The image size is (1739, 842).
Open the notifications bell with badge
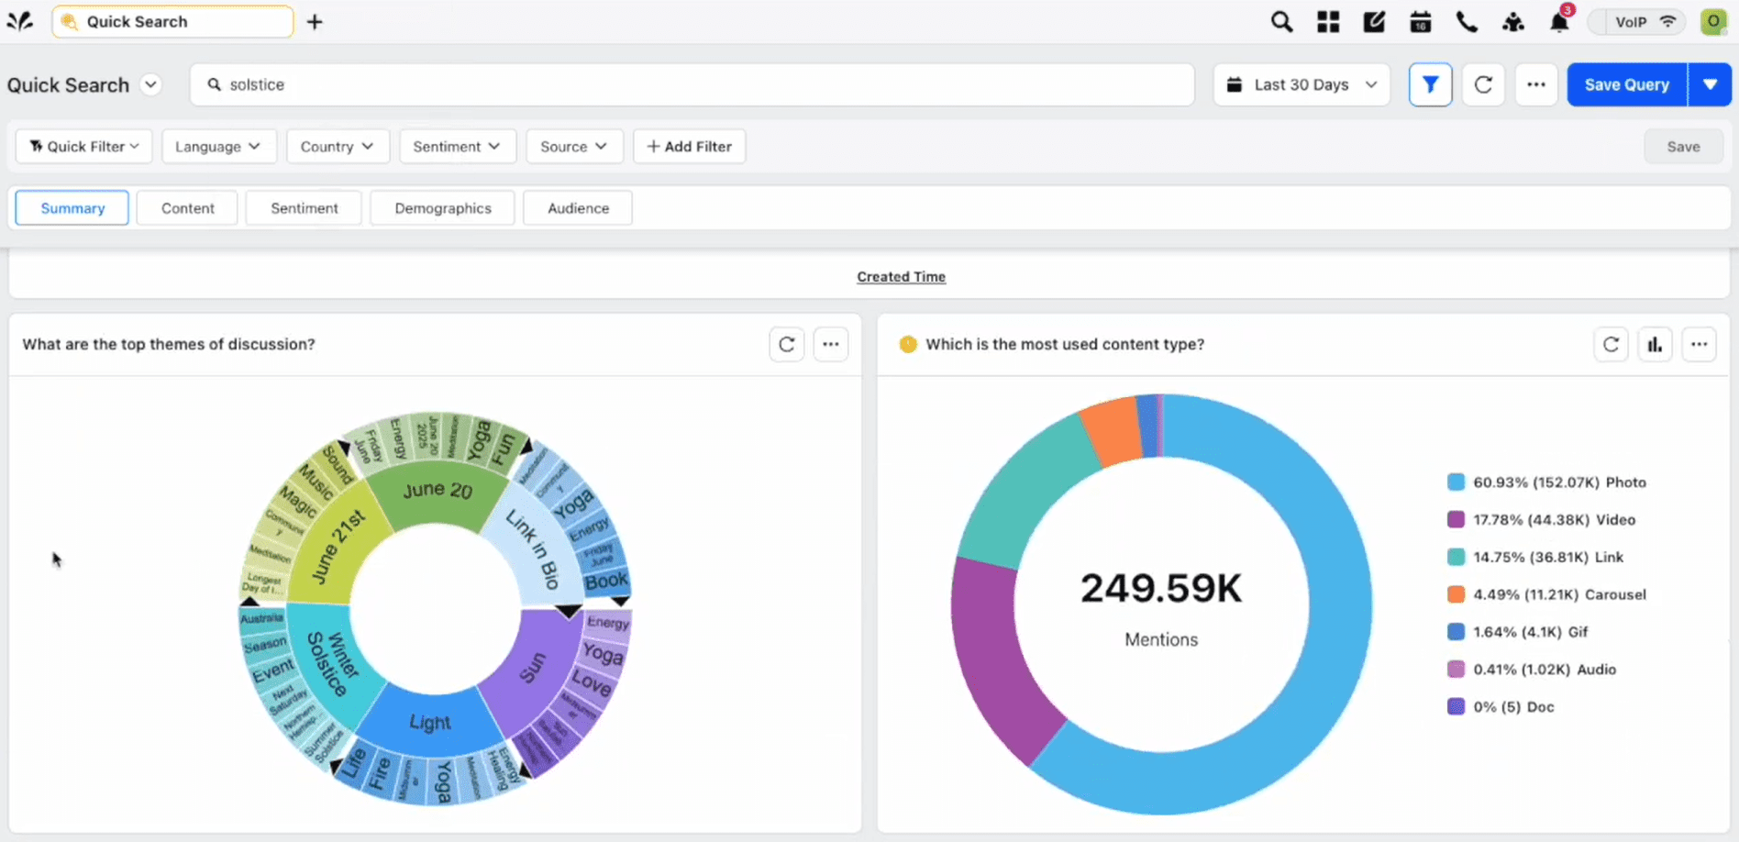coord(1557,22)
